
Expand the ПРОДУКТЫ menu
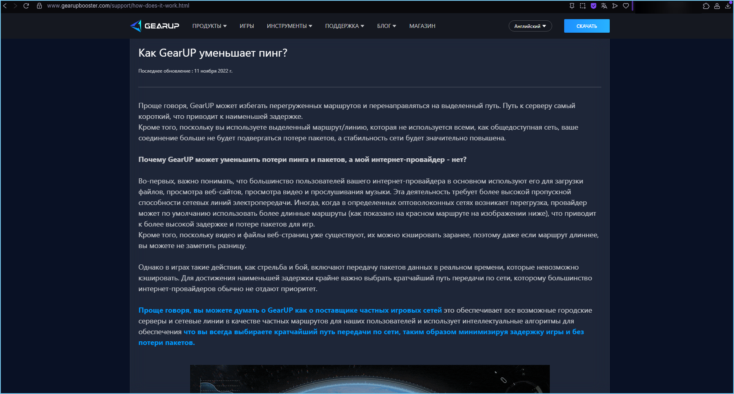click(x=209, y=26)
